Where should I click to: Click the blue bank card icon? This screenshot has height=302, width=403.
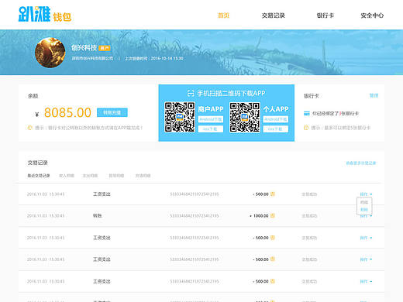click(307, 113)
